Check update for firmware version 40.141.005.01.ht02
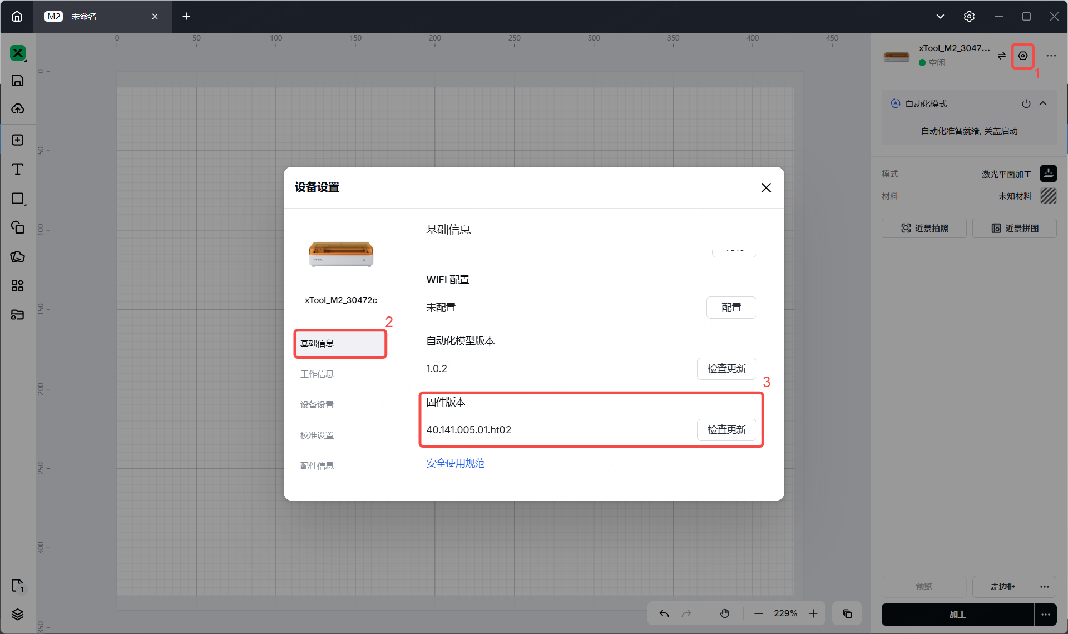Viewport: 1068px width, 634px height. [x=726, y=430]
